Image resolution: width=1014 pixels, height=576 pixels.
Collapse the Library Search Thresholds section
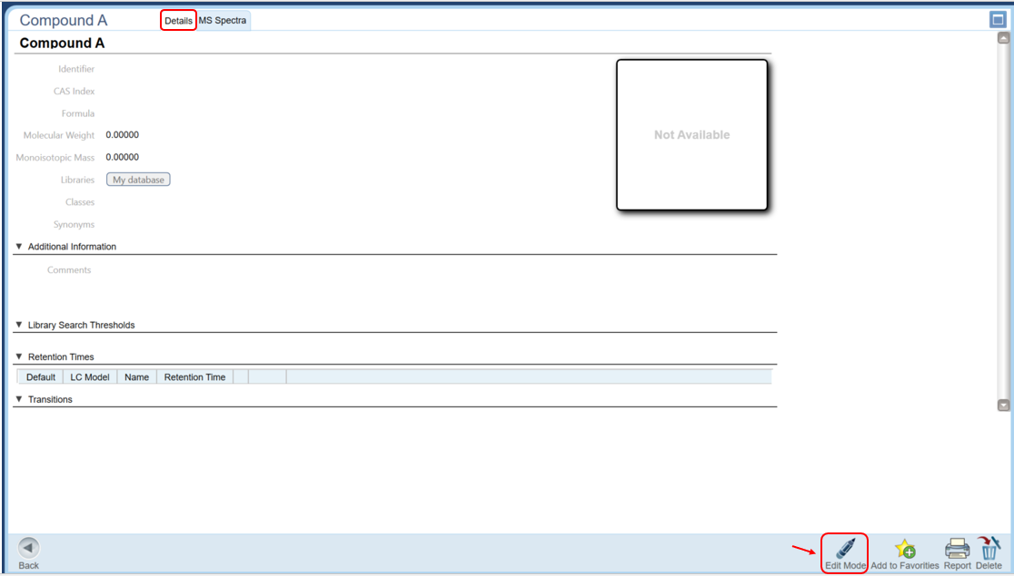(x=19, y=325)
